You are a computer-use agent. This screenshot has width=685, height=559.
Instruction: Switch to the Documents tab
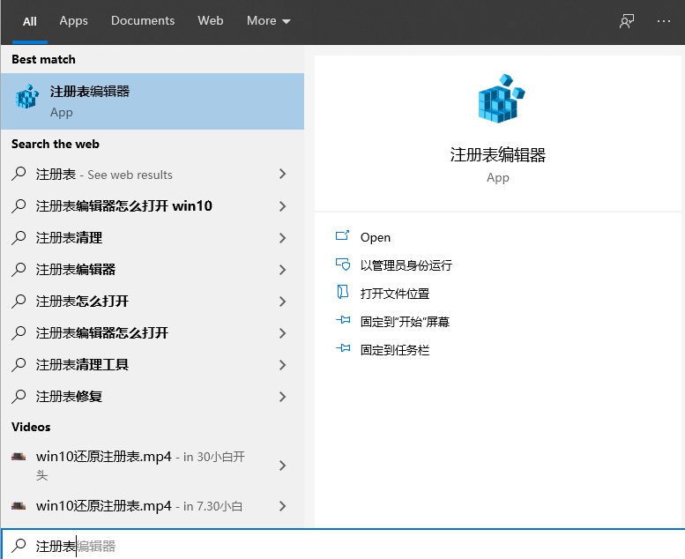143,20
